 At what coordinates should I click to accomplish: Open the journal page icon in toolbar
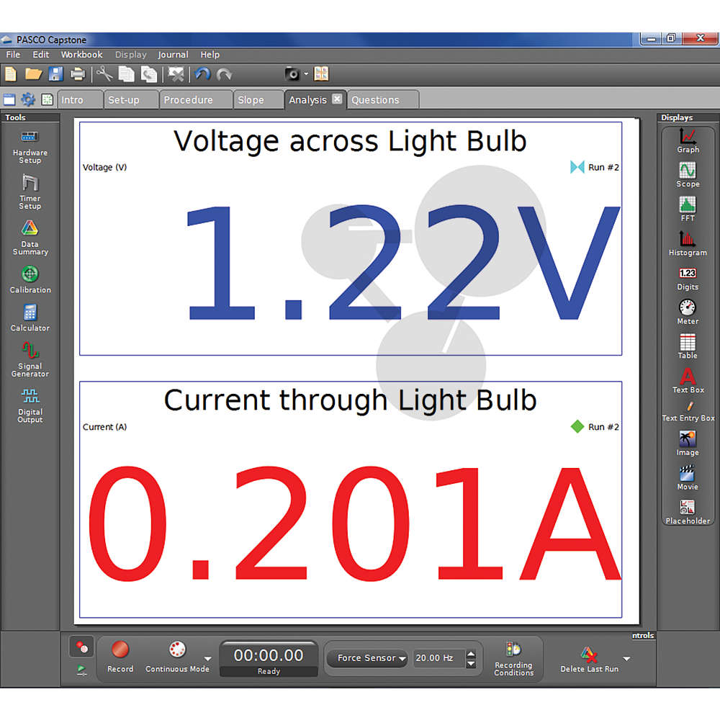321,73
